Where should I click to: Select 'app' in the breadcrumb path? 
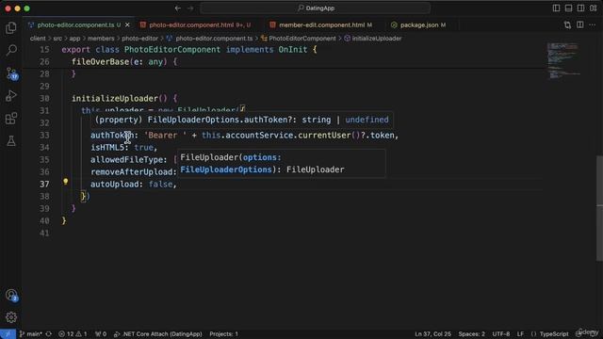(x=74, y=39)
